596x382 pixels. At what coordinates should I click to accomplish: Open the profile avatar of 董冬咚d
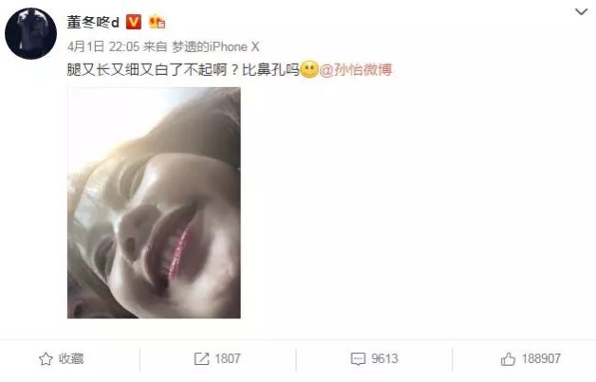[x=30, y=33]
